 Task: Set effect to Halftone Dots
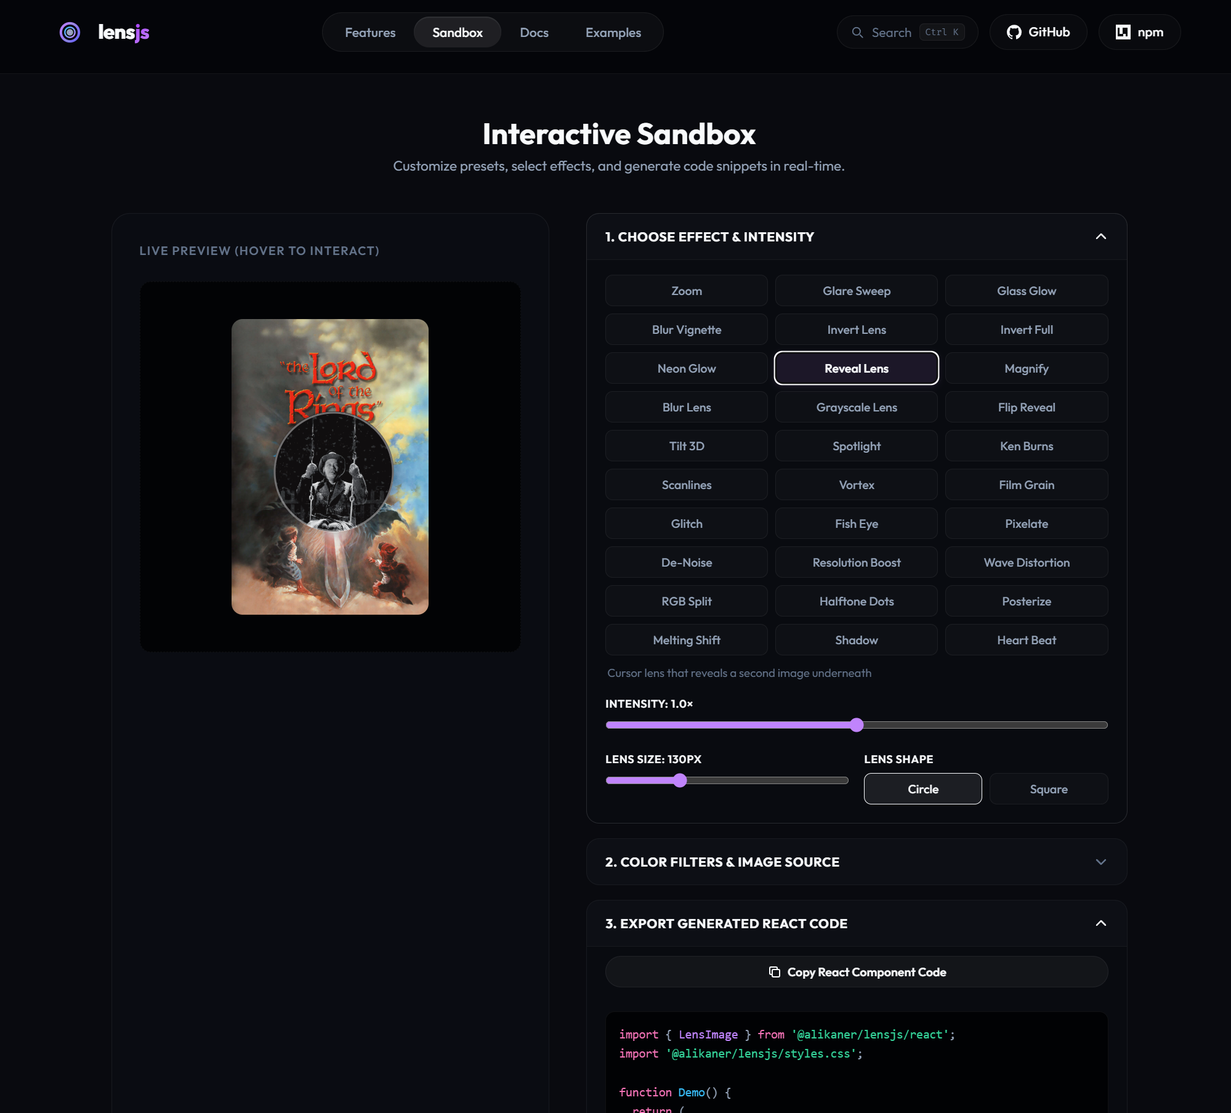pyautogui.click(x=857, y=601)
